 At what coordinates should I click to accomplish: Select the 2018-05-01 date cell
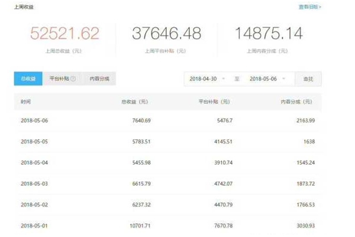34,226
